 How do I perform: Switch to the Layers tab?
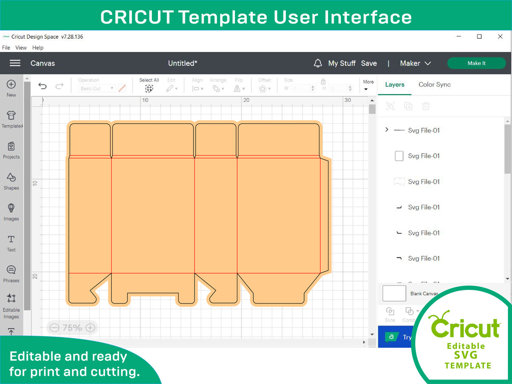(395, 85)
